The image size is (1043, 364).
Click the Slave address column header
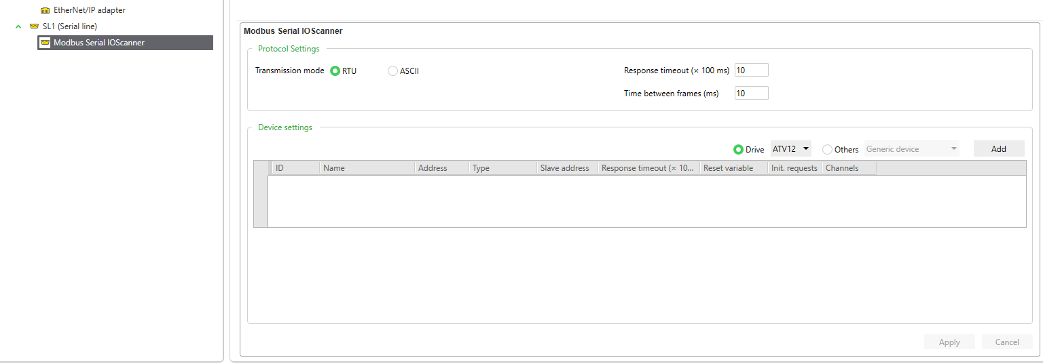point(564,168)
